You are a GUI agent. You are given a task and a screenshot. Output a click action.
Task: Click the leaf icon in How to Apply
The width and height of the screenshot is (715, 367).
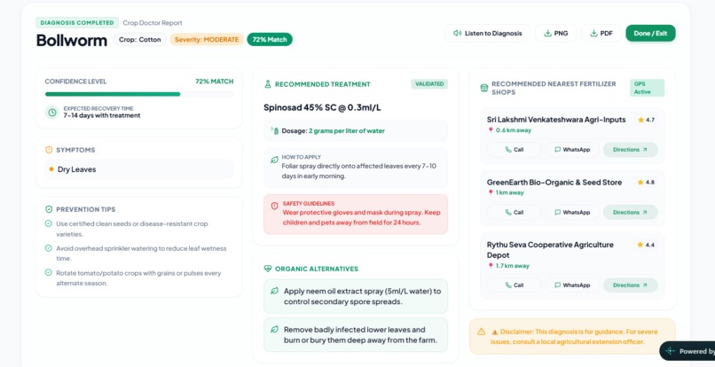coord(274,160)
